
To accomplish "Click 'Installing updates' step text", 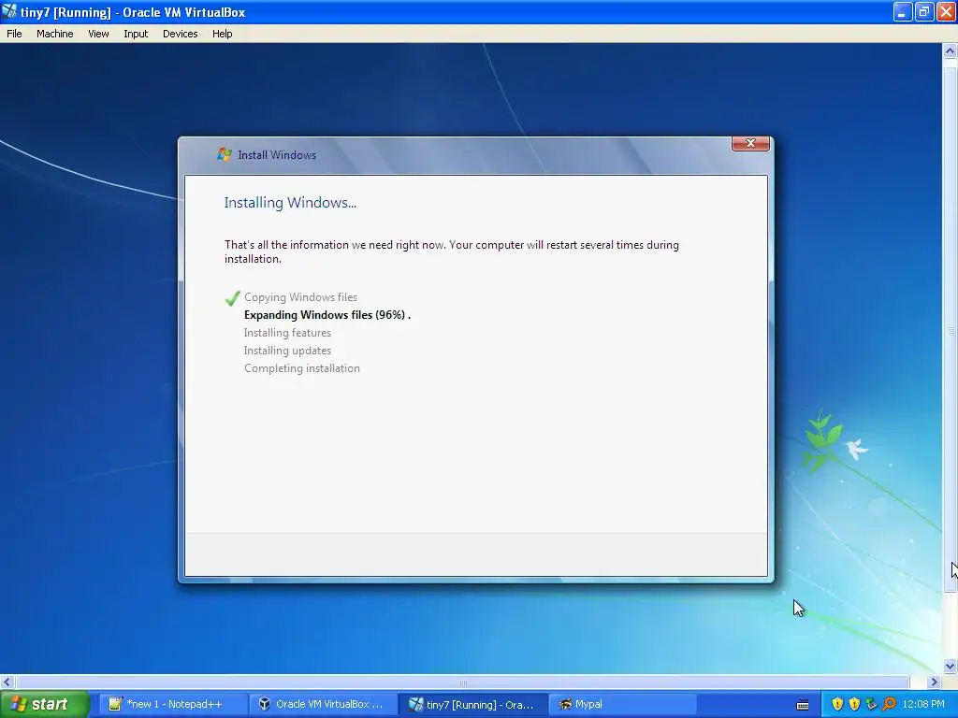I will [287, 351].
